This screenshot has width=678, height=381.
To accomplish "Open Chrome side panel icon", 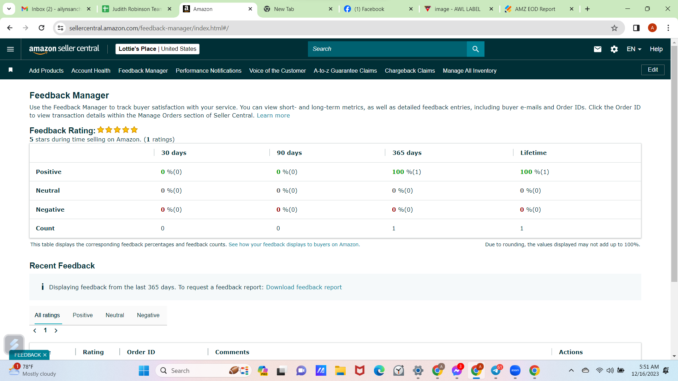I will (636, 28).
